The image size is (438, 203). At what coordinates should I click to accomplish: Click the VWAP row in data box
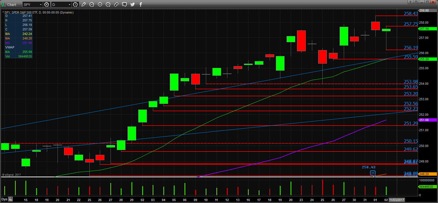click(x=19, y=47)
